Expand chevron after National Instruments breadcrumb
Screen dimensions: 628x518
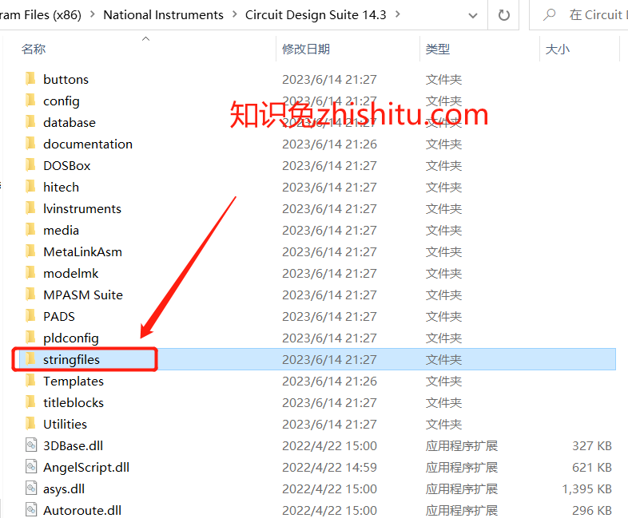click(235, 14)
